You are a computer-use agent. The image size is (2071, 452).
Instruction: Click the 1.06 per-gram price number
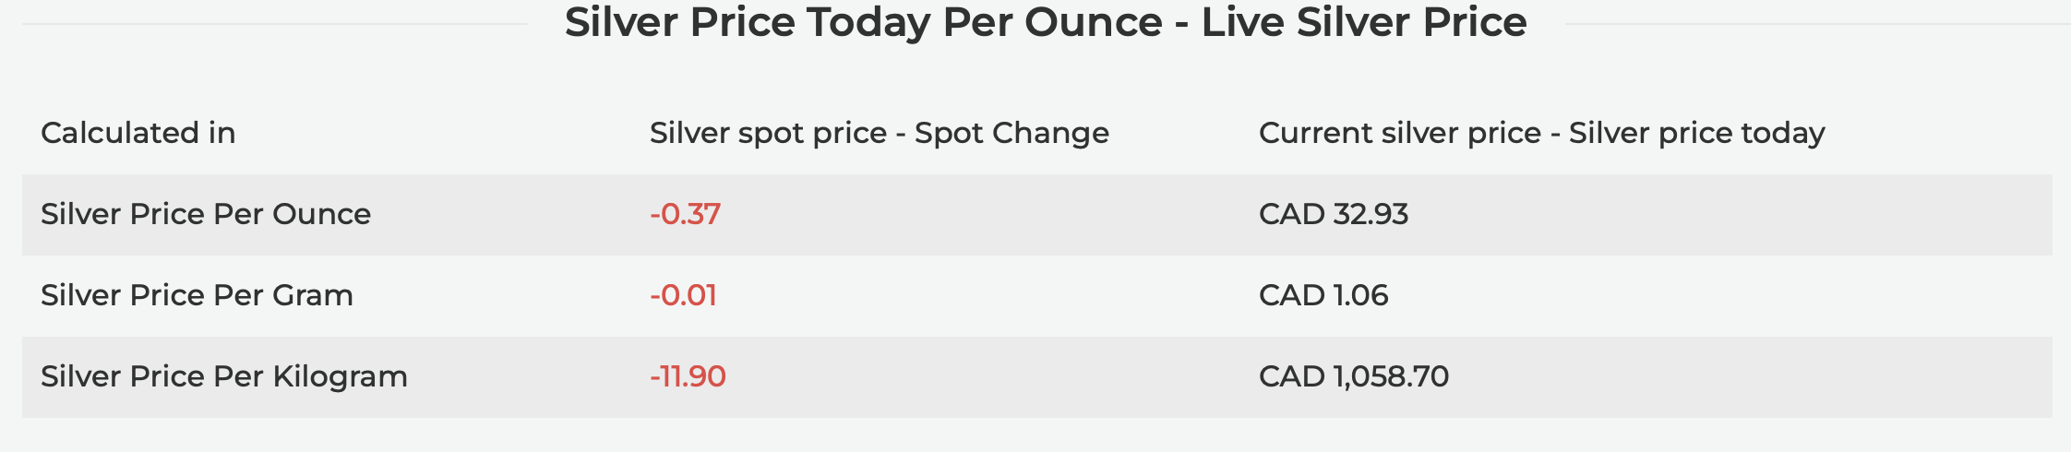click(1360, 295)
